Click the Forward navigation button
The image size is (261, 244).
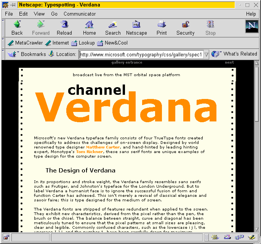point(41,28)
